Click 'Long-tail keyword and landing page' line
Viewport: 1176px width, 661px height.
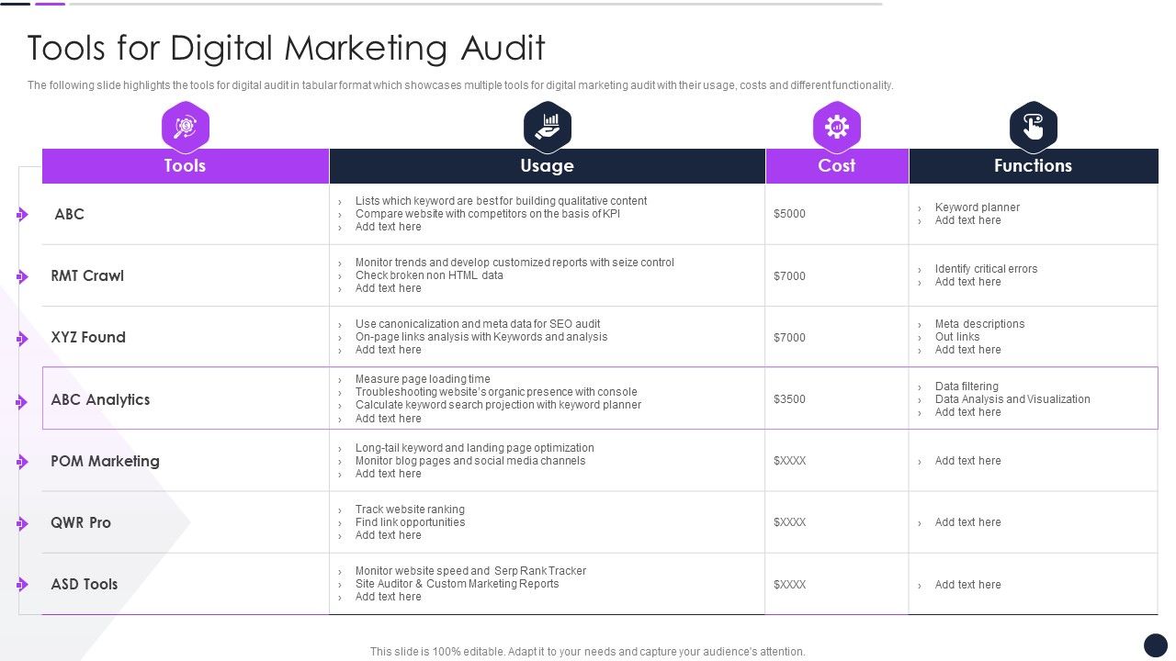click(474, 448)
